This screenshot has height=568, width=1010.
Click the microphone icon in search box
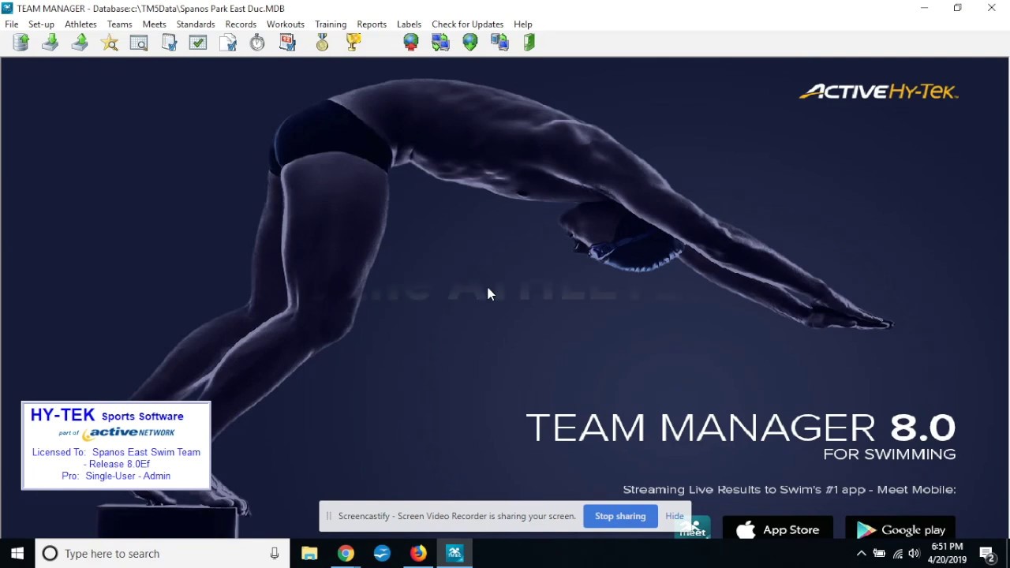pos(275,554)
